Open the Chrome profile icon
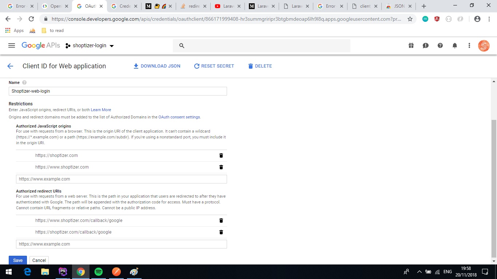This screenshot has height=279, width=497. pos(477,19)
